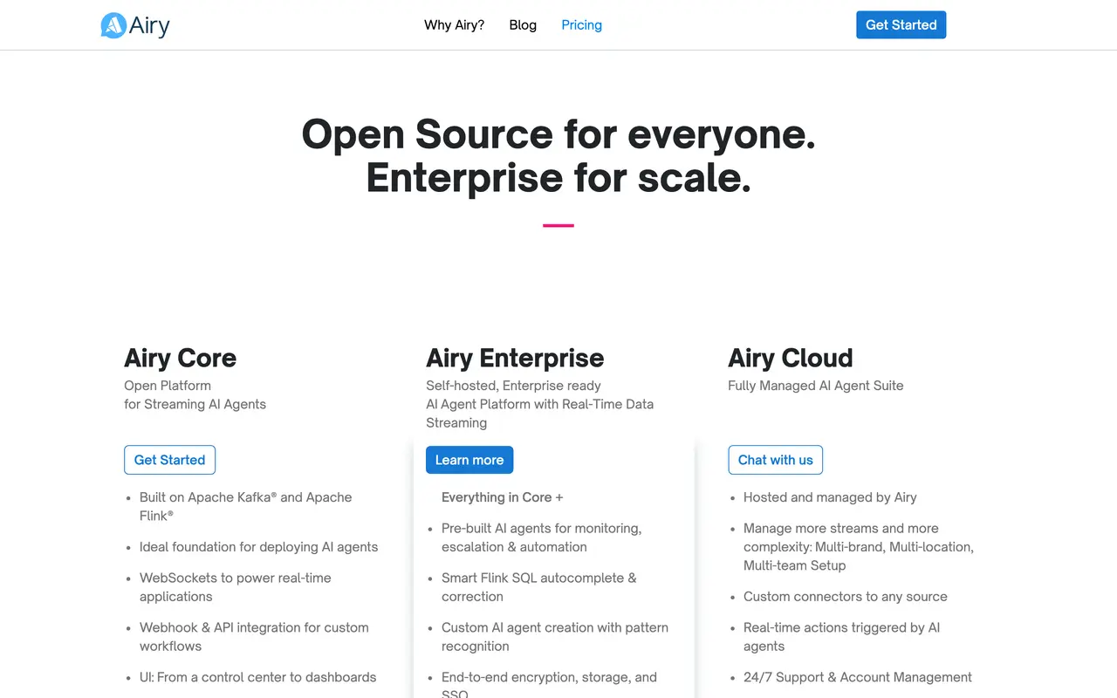1117x698 pixels.
Task: Select the Airy Cloud heading
Action: 791,358
